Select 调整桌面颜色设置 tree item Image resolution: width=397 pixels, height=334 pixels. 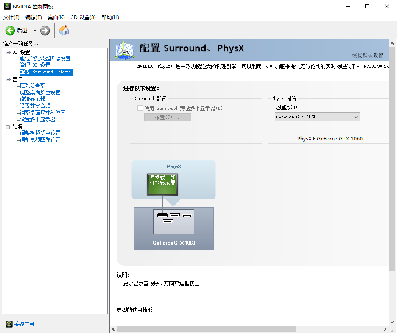point(40,92)
